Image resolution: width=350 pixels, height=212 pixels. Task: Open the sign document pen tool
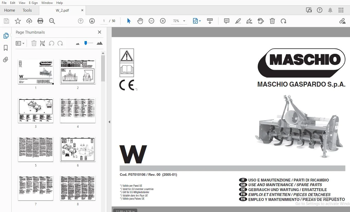[x=249, y=21]
